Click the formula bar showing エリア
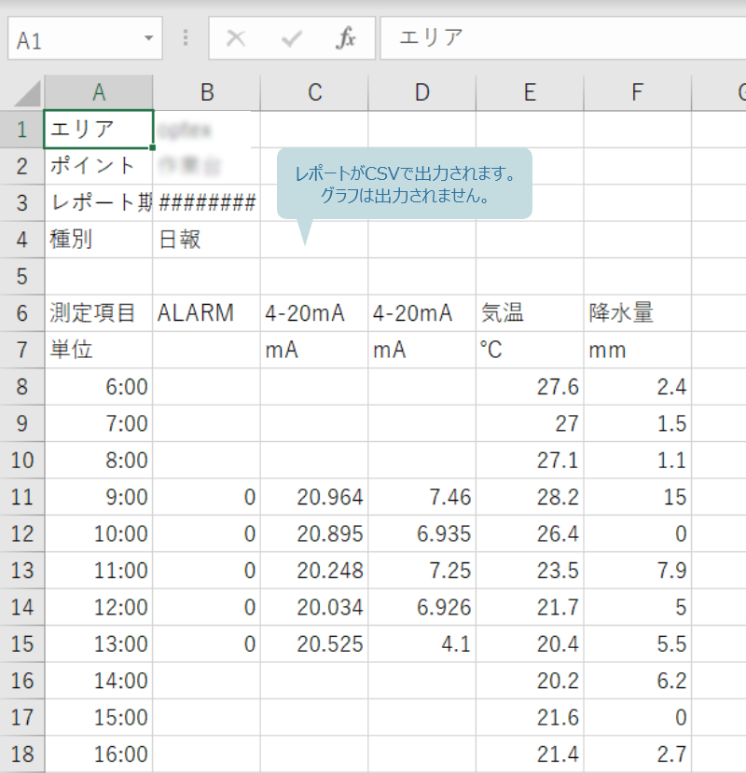 563,38
